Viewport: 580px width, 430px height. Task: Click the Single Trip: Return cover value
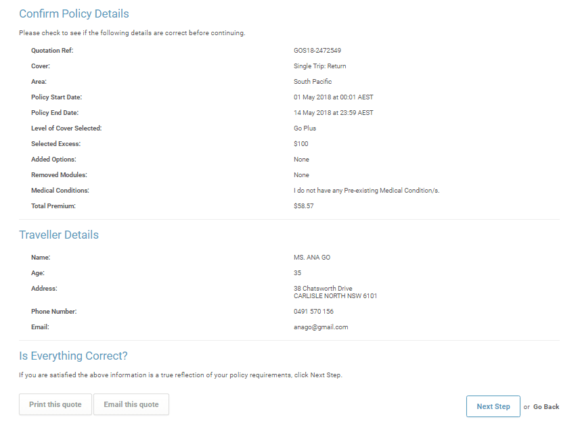click(320, 66)
